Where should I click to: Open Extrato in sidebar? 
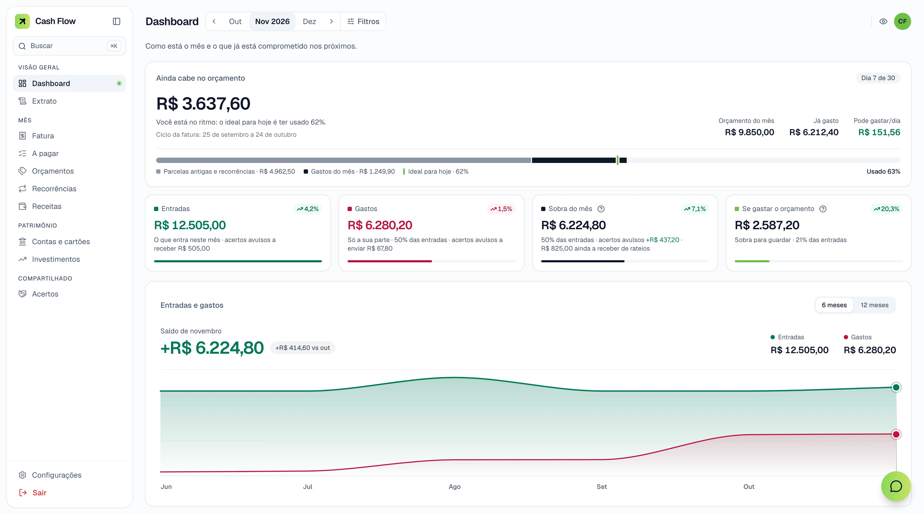point(70,101)
